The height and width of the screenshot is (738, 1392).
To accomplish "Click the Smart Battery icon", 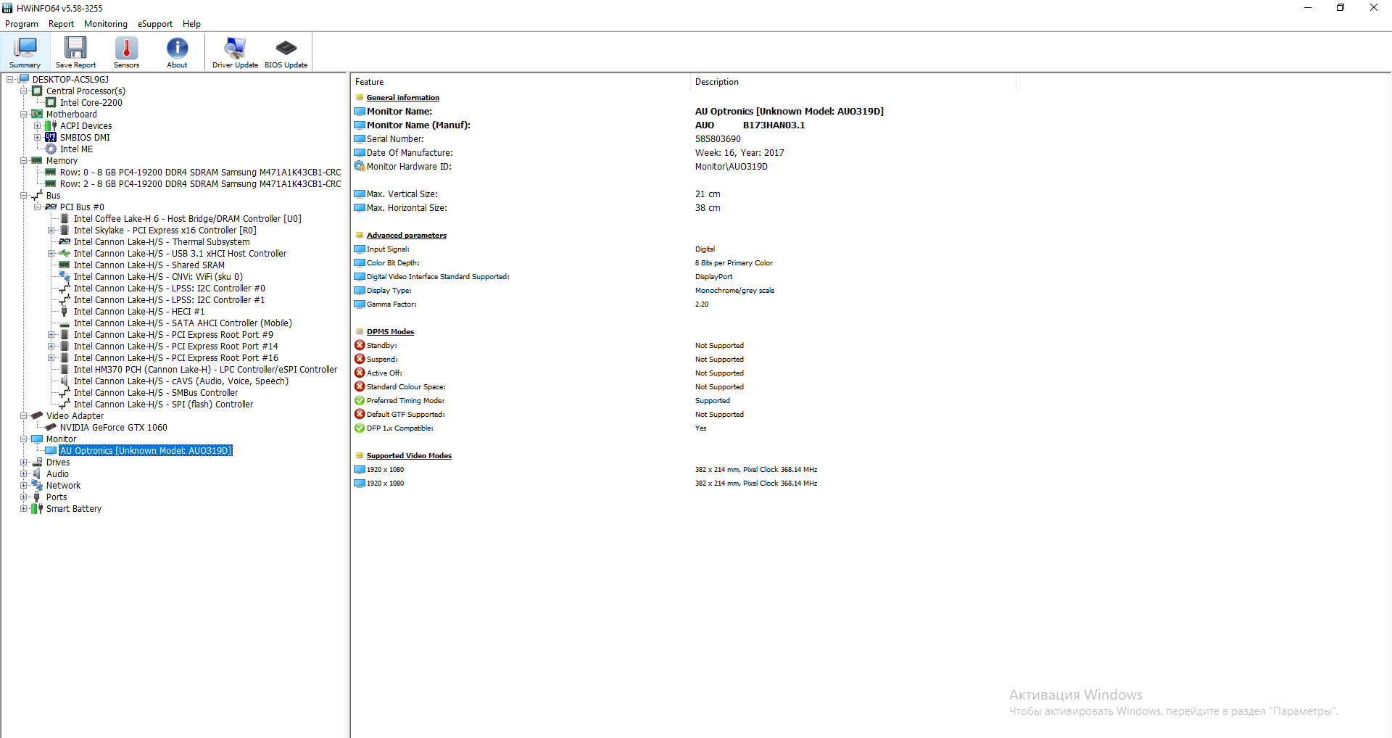I will coord(37,509).
